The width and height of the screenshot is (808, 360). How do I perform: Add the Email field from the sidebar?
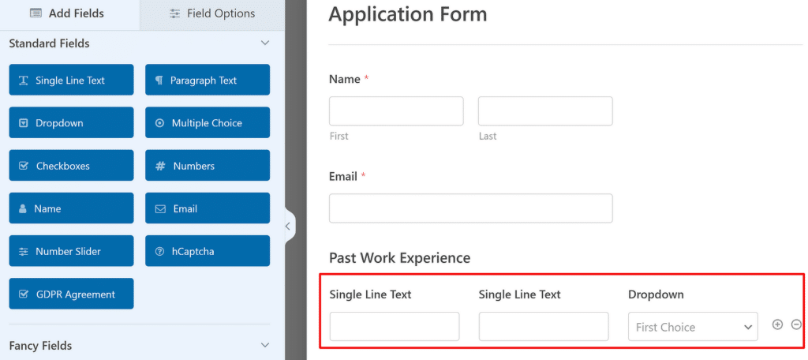coord(208,208)
